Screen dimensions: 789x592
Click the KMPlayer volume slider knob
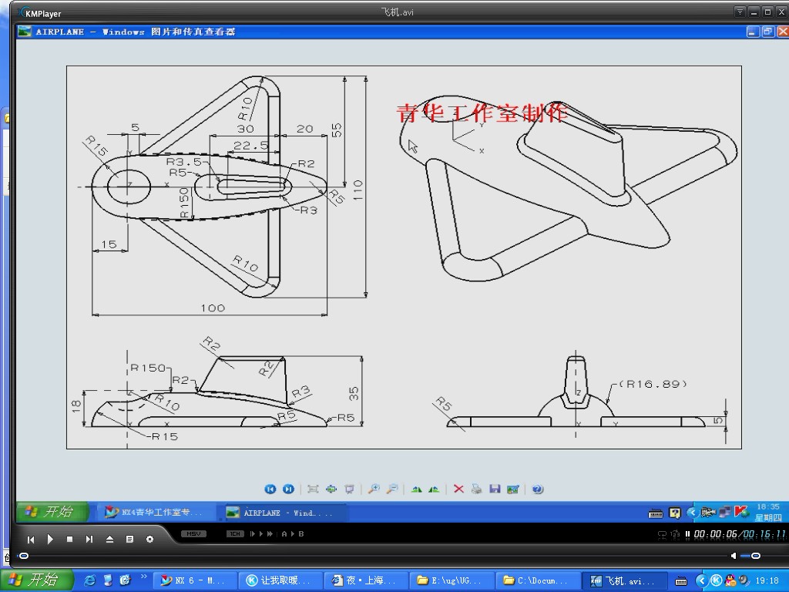click(x=755, y=556)
